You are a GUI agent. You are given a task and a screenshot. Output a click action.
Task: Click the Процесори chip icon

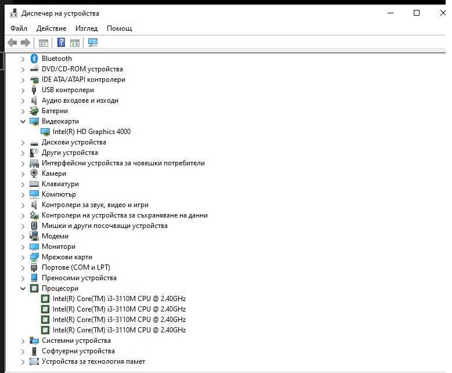pyautogui.click(x=34, y=288)
